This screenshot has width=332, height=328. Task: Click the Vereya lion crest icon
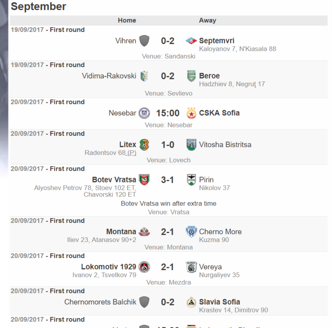point(191,267)
